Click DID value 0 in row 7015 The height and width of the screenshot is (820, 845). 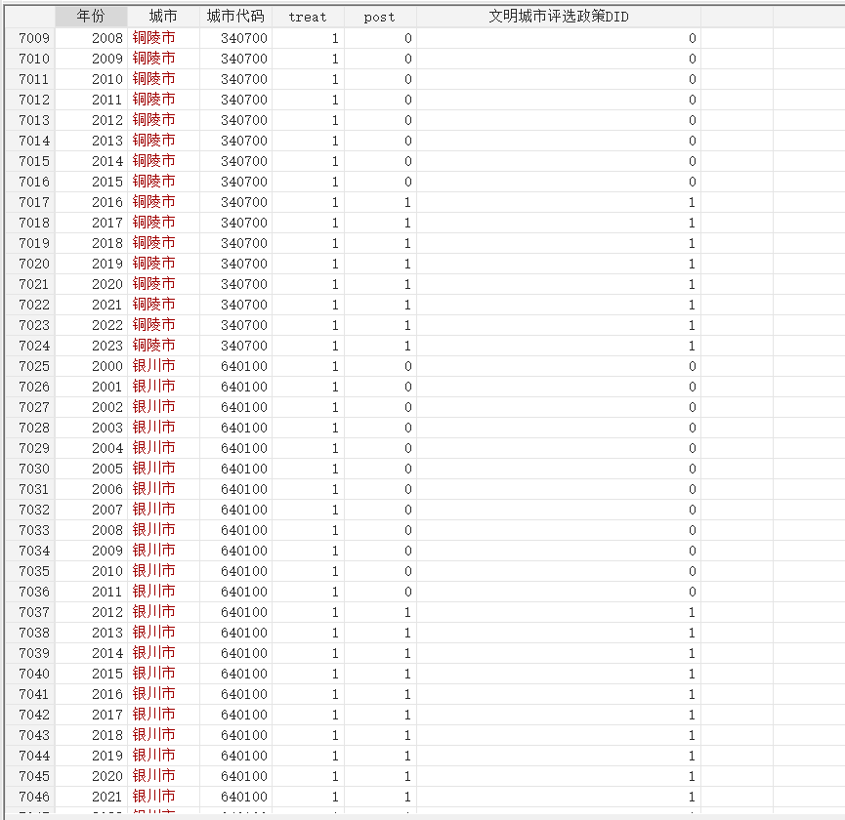point(559,161)
